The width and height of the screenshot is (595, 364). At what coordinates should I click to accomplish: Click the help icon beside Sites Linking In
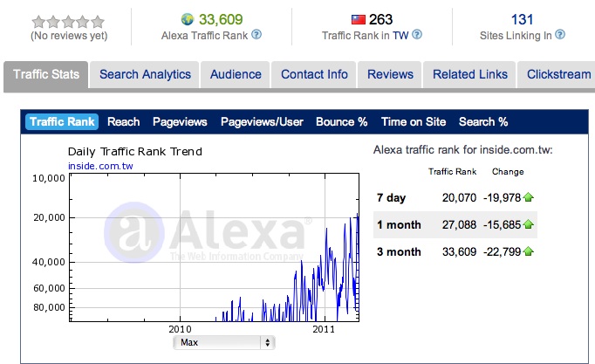560,35
